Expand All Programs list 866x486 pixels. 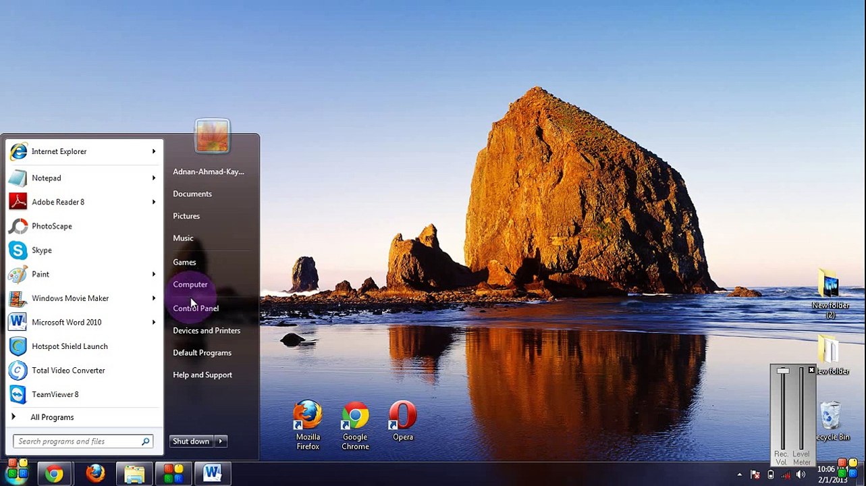(84, 417)
